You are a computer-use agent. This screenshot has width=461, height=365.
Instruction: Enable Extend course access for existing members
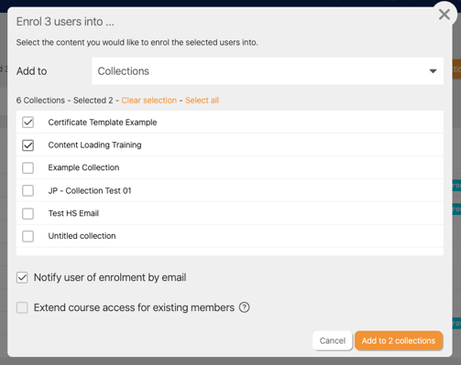(22, 307)
